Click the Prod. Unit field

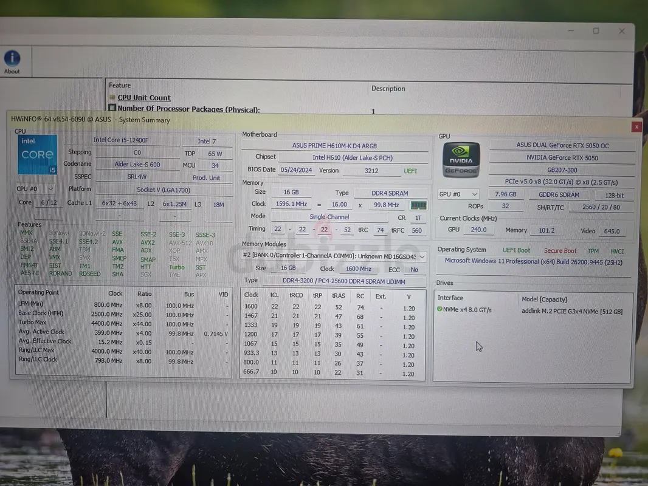[x=206, y=177]
